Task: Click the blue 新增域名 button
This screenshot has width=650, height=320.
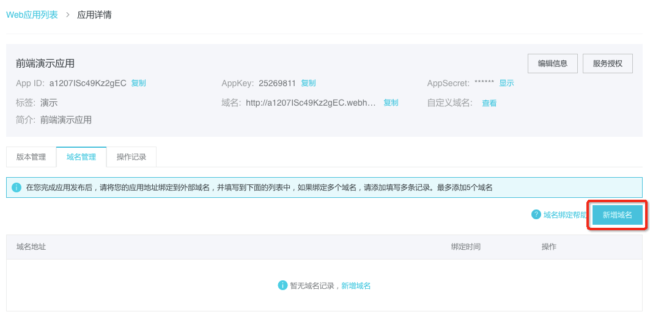Action: tap(617, 215)
